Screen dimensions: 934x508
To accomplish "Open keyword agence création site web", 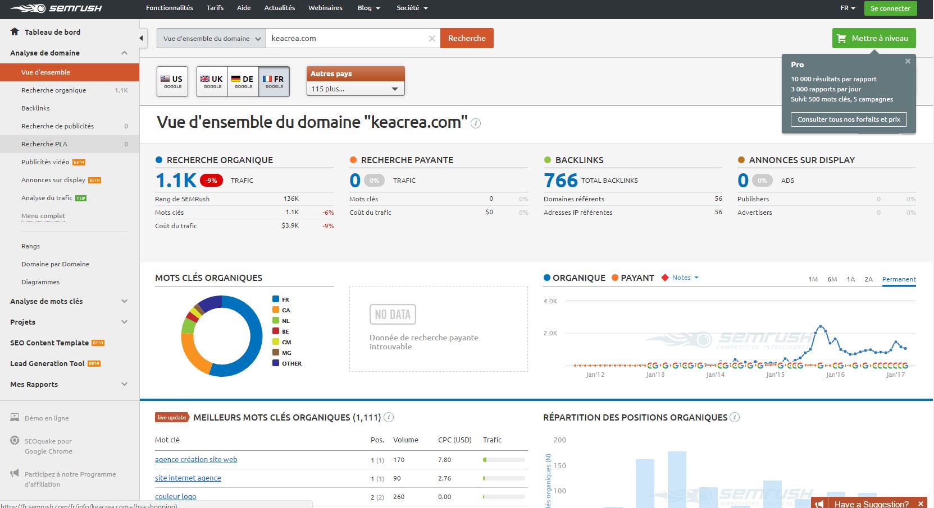I will tap(196, 459).
